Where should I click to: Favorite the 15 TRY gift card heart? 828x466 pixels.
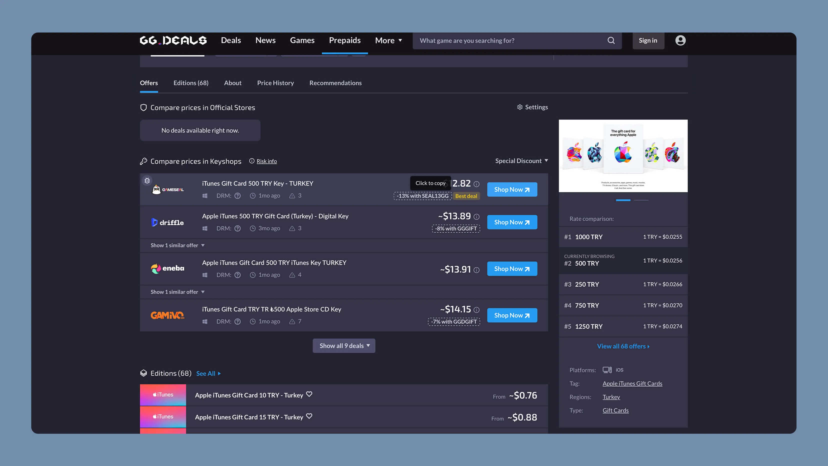(309, 416)
